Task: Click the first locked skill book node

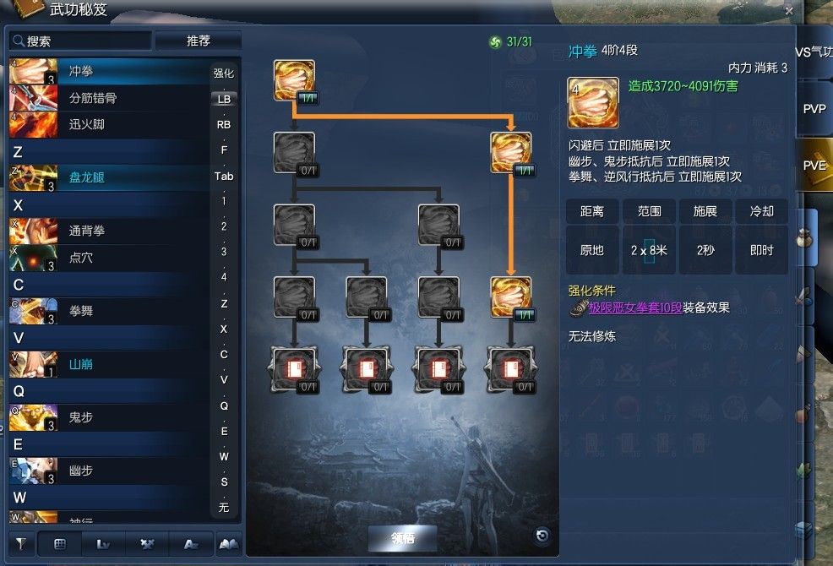Action: [294, 370]
